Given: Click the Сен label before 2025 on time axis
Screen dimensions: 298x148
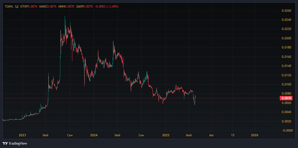Looking at the screenshot, I should (x=141, y=135).
